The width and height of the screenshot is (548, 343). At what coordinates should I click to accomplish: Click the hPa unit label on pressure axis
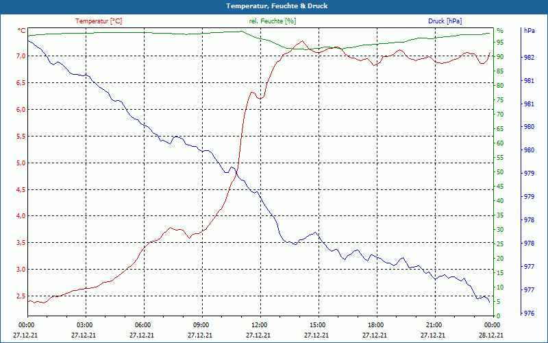coord(529,31)
